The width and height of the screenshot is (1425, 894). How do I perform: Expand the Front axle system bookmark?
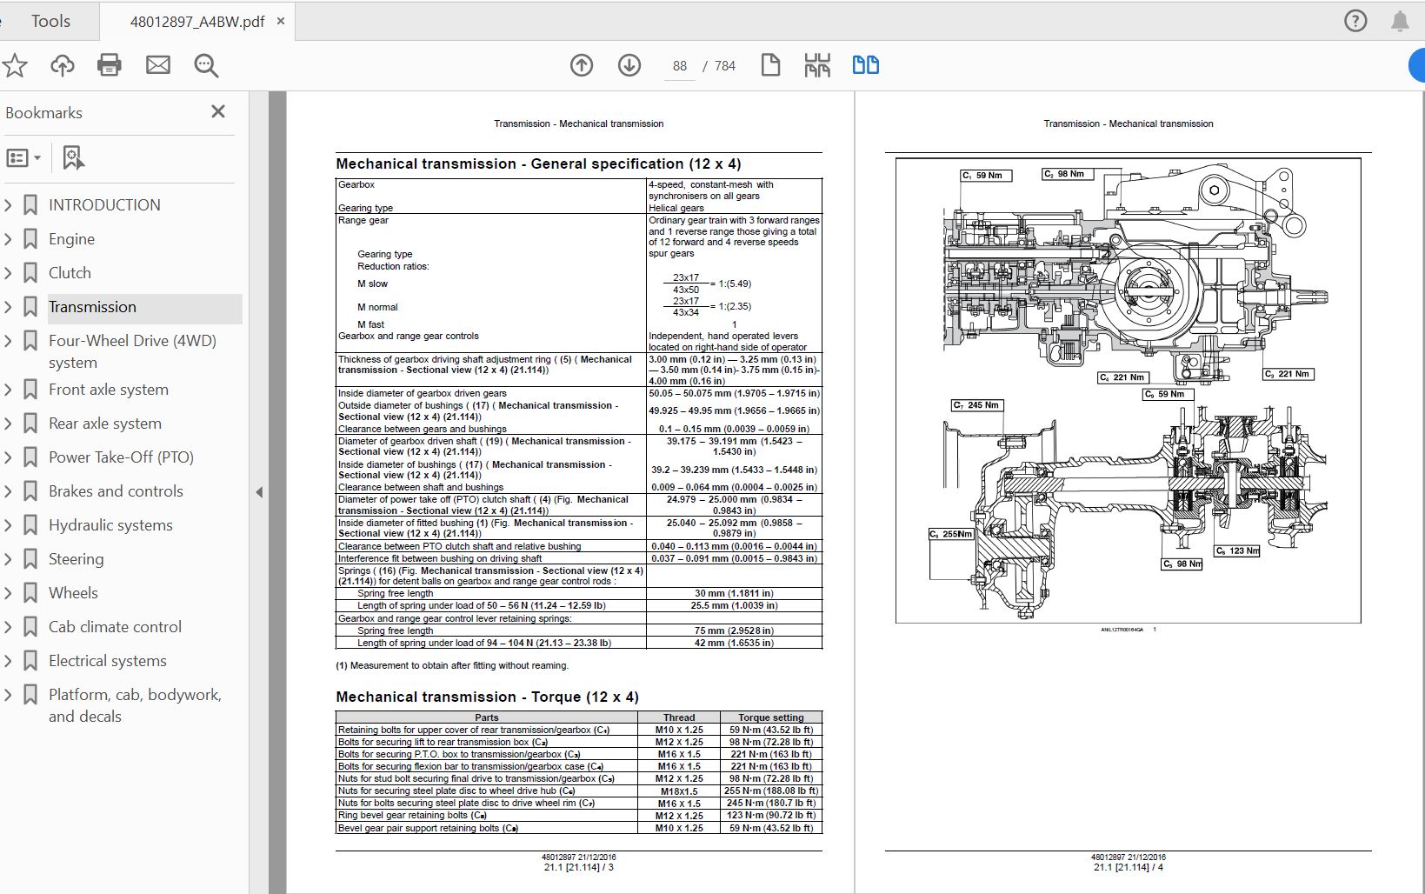8,390
